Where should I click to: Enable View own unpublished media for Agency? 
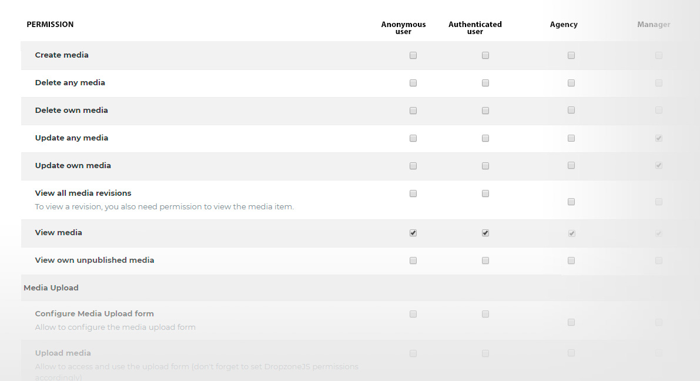coord(571,261)
